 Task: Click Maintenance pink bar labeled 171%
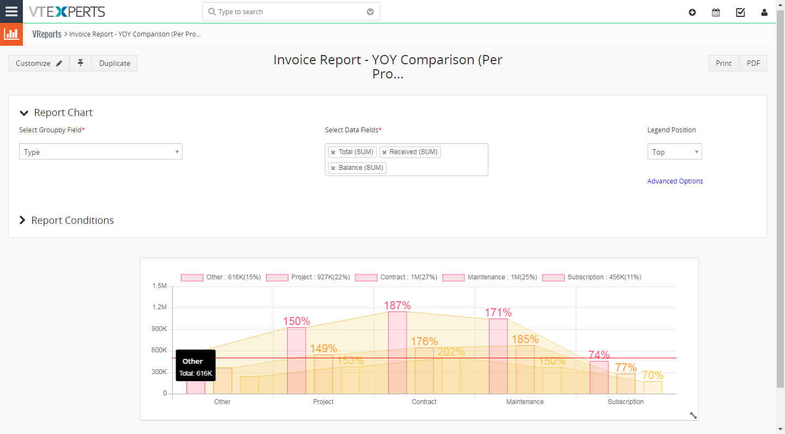(x=498, y=356)
